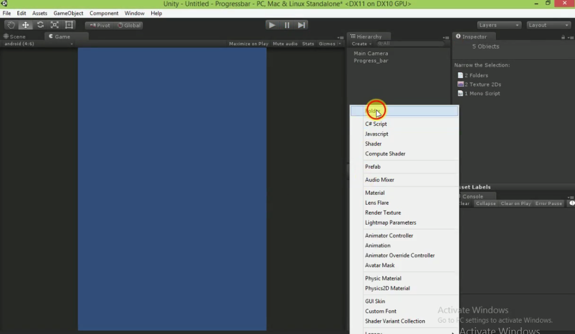Toggle Mute audio in Game view
Image resolution: width=575 pixels, height=334 pixels.
pos(285,44)
